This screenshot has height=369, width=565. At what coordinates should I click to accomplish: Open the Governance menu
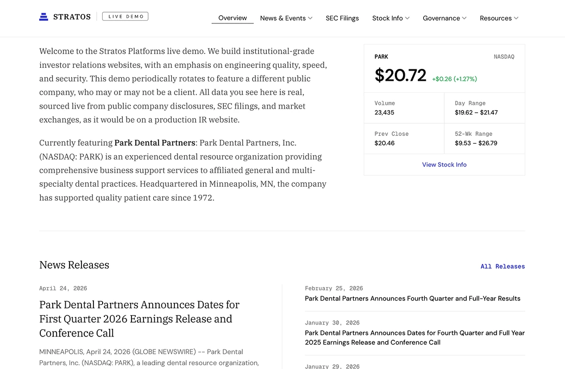click(444, 18)
